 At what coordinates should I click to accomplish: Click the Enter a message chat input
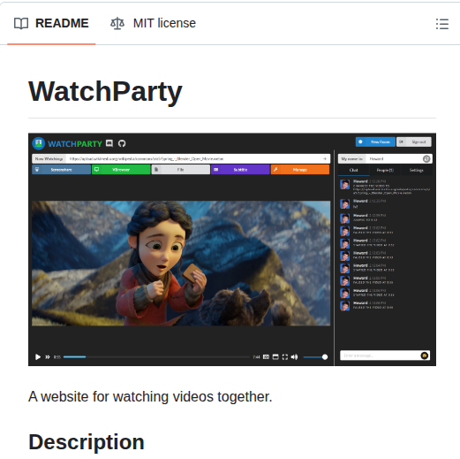pyautogui.click(x=385, y=356)
